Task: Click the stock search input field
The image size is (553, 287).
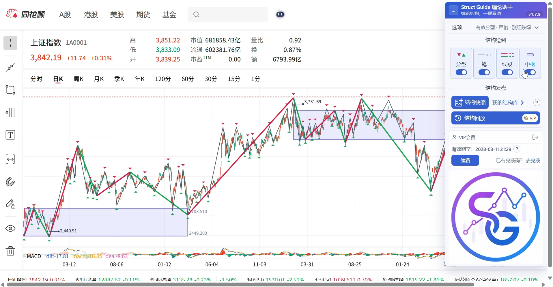Action: coord(228,14)
